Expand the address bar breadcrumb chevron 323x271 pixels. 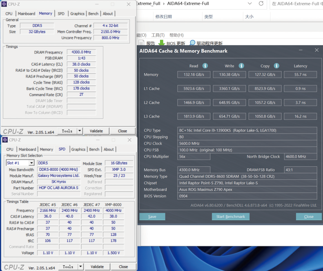point(250,4)
